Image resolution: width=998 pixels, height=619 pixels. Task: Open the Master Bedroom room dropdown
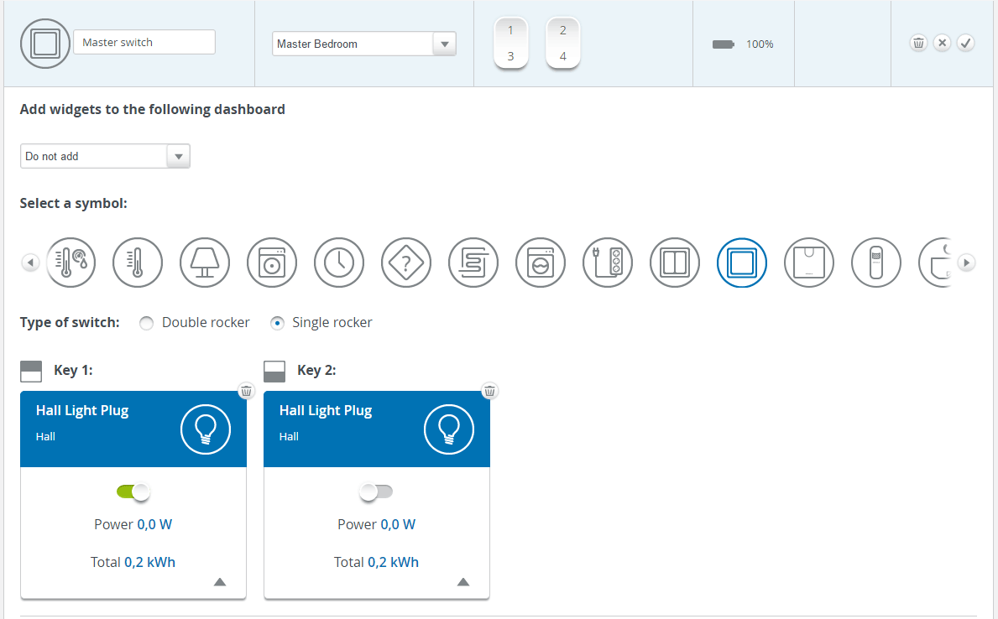[444, 44]
